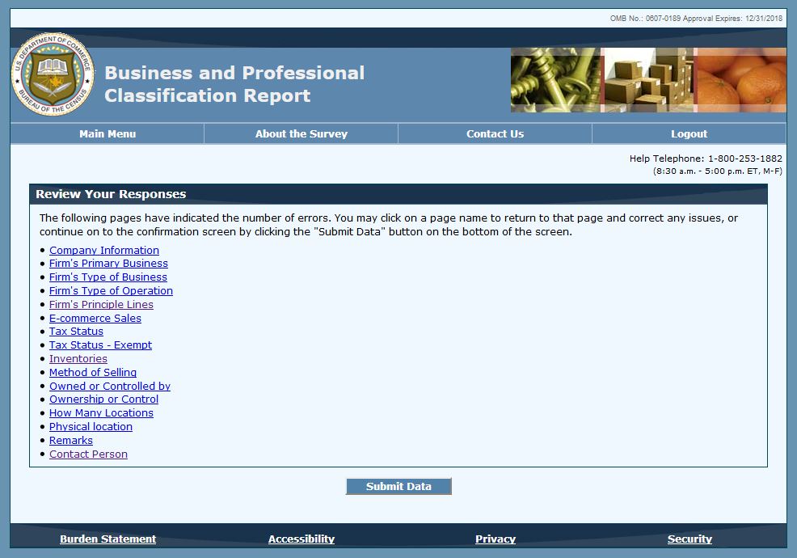Click the oranges photo in banner
797x558 pixels.
(741, 80)
